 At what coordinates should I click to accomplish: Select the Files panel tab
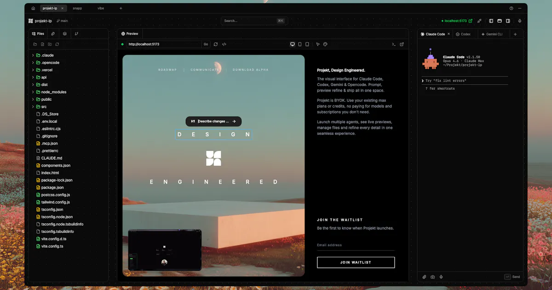tap(38, 34)
